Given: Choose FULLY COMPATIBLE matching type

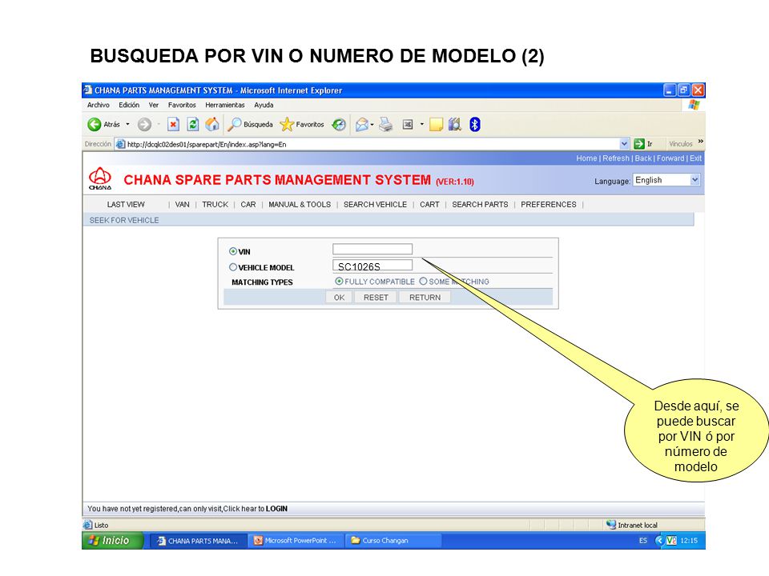Looking at the screenshot, I should click(x=339, y=281).
